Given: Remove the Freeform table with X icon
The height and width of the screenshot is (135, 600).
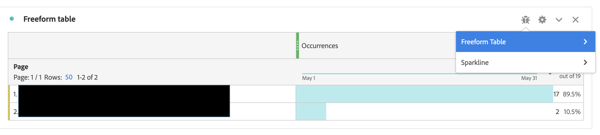Looking at the screenshot, I should pyautogui.click(x=576, y=20).
